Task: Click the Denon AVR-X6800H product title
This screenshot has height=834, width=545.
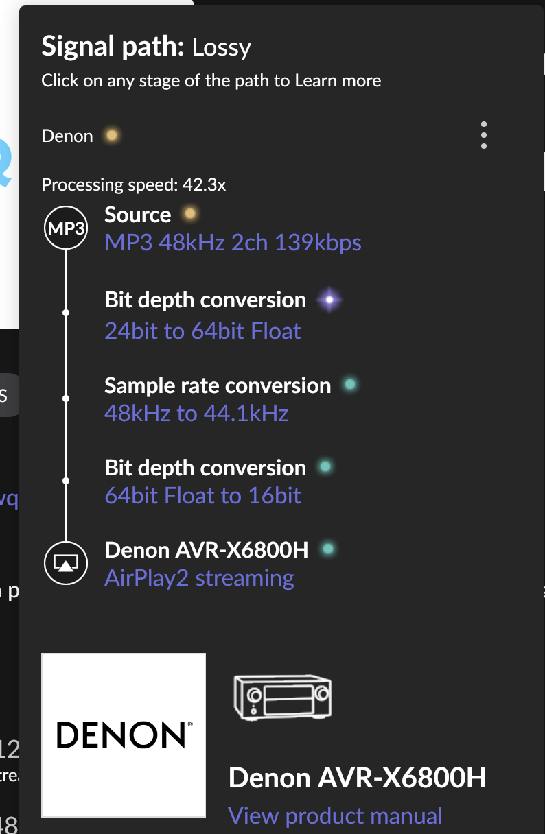Action: [358, 778]
